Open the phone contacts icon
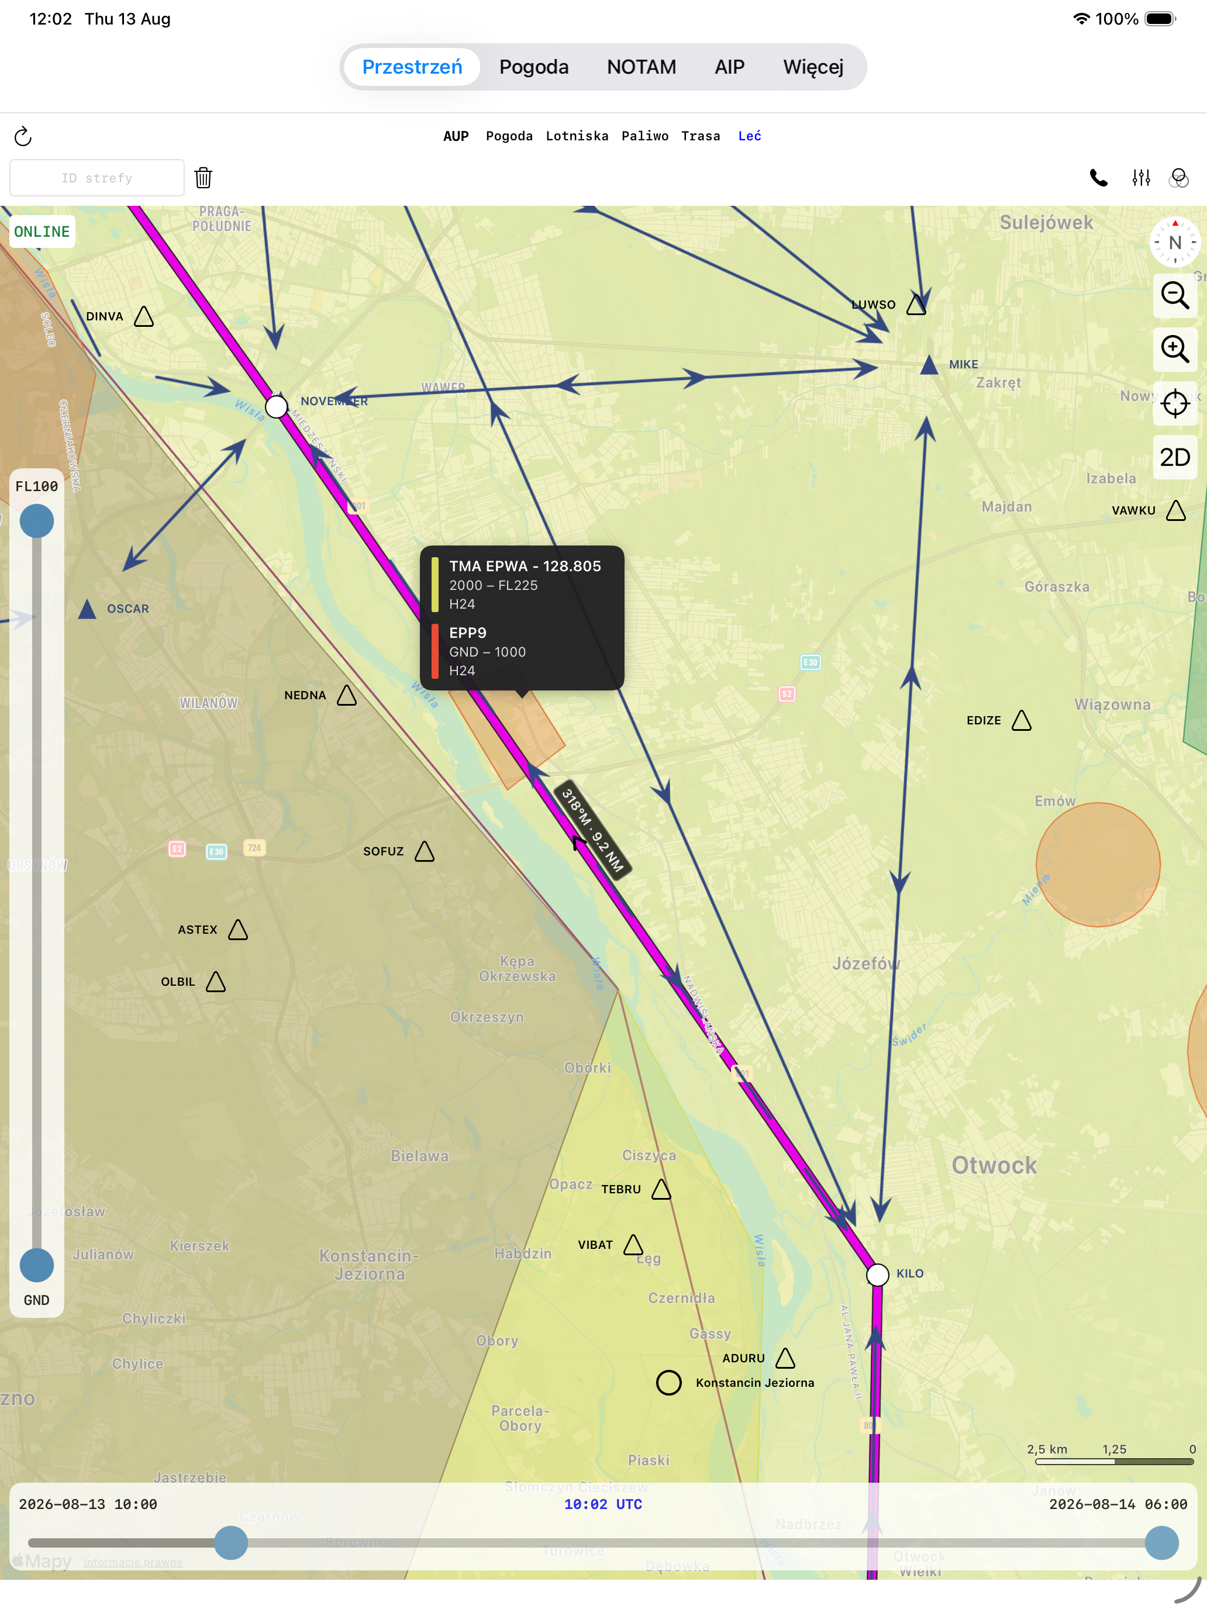This screenshot has width=1207, height=1609. point(1099,178)
